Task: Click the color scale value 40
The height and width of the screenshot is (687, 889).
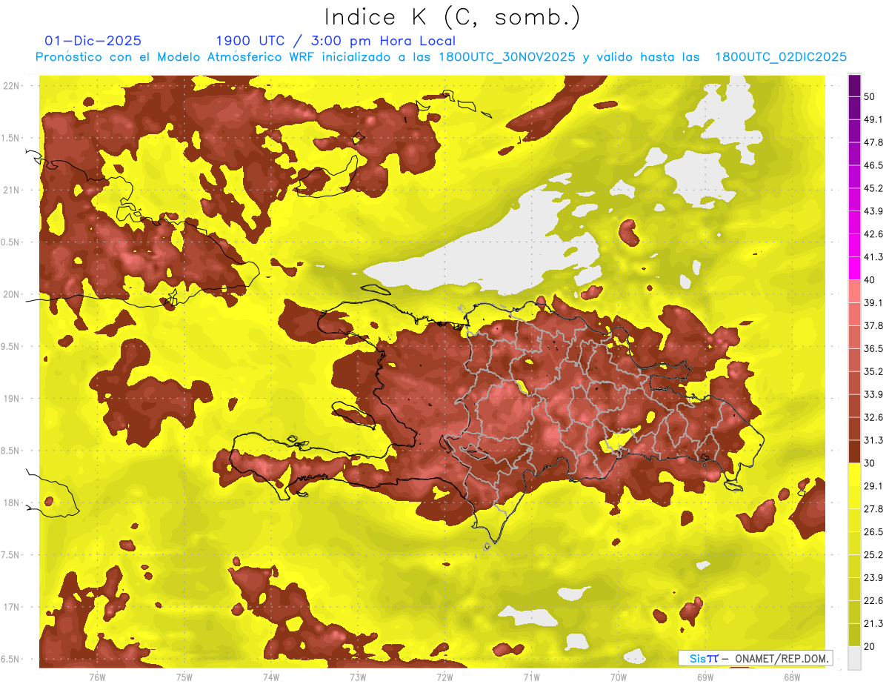Action: point(870,280)
